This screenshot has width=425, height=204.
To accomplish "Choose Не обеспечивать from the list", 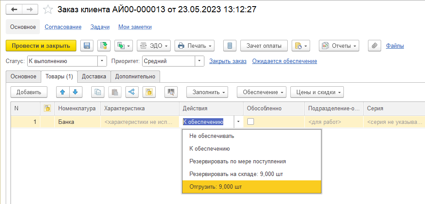I will coord(252,136).
